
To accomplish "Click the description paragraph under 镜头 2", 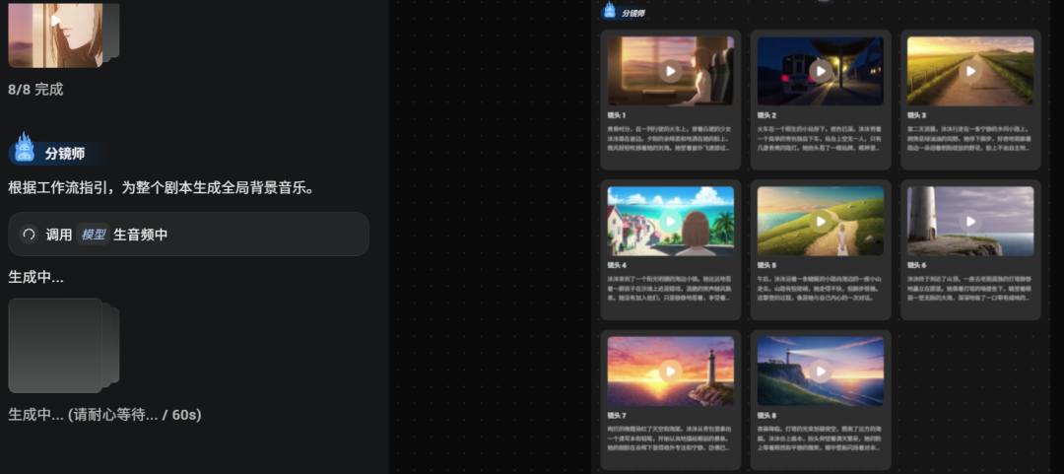I will 821,138.
